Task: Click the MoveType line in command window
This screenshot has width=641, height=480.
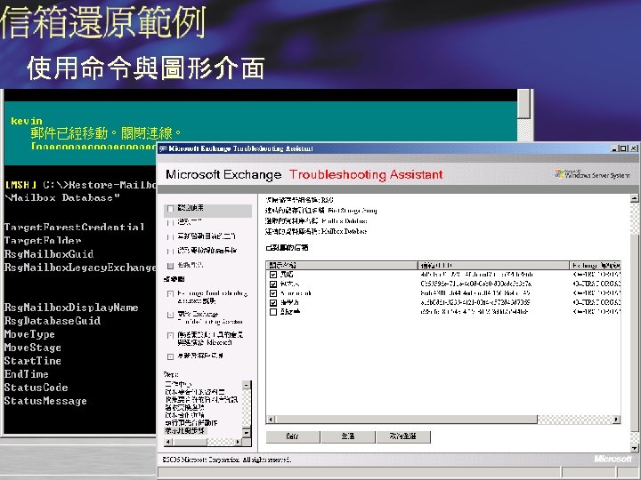Action: (29, 334)
